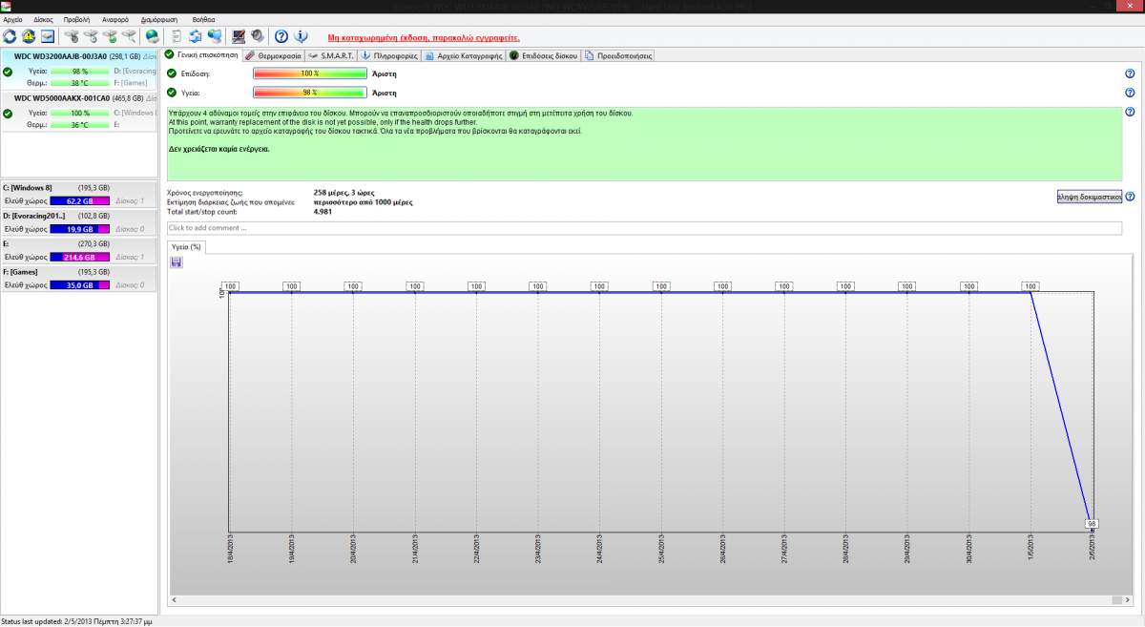1145x627 pixels.
Task: Click the 2/5/2013 date label on graph axis
Action: [x=1093, y=550]
